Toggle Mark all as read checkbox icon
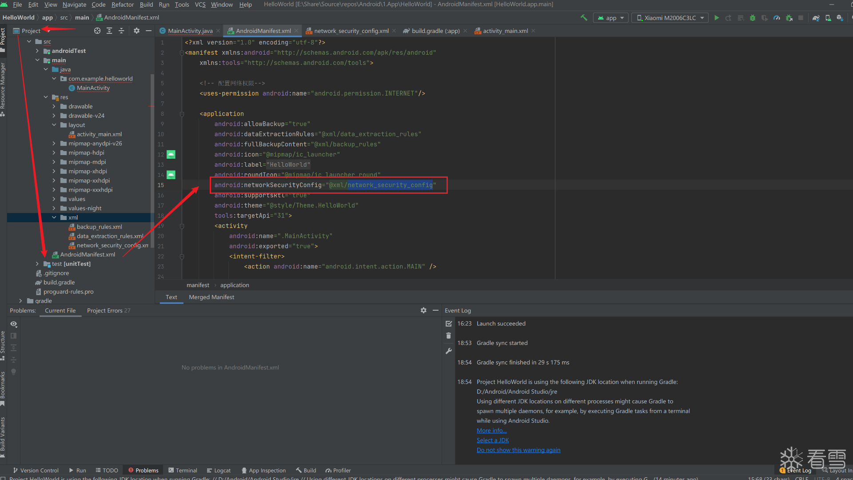Viewport: 853px width, 480px height. click(x=449, y=324)
